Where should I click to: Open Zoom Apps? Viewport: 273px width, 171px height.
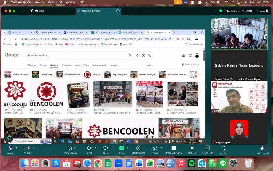point(155,150)
